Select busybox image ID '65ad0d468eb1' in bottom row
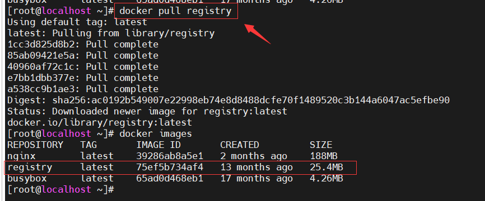This screenshot has width=485, height=201. click(170, 179)
